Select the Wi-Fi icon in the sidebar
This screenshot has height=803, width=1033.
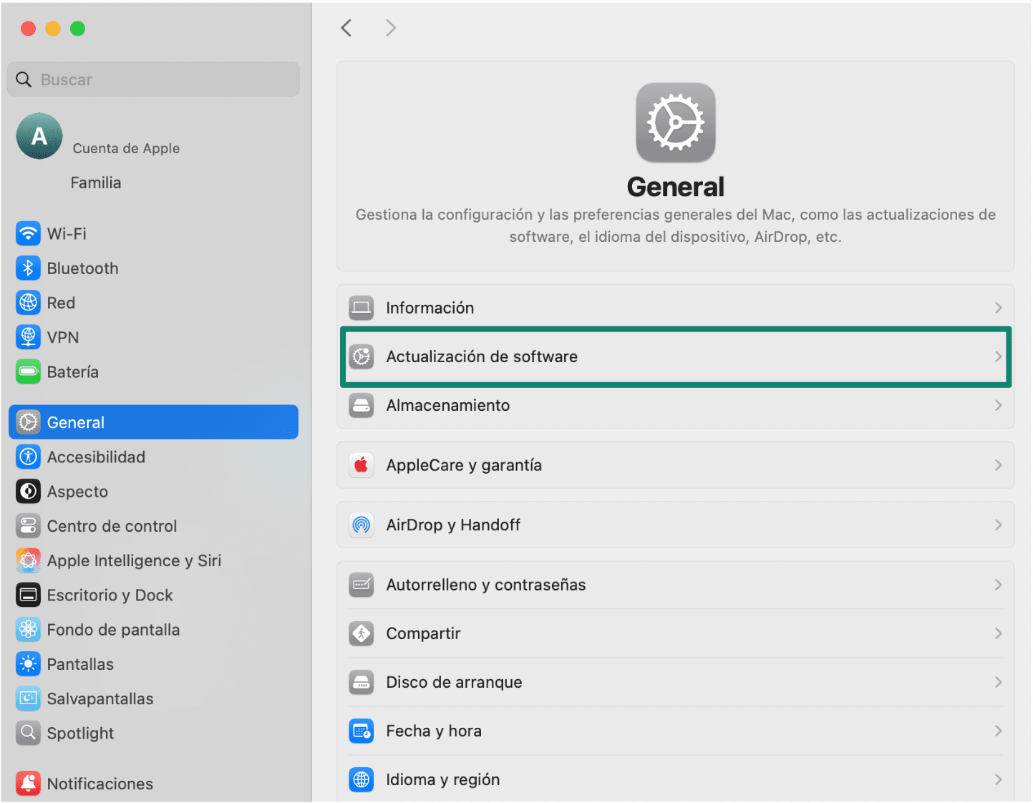pyautogui.click(x=28, y=233)
